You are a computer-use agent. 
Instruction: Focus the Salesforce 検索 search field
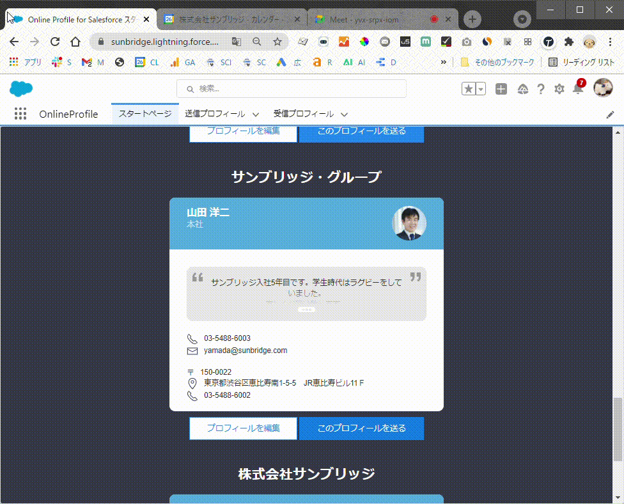292,88
